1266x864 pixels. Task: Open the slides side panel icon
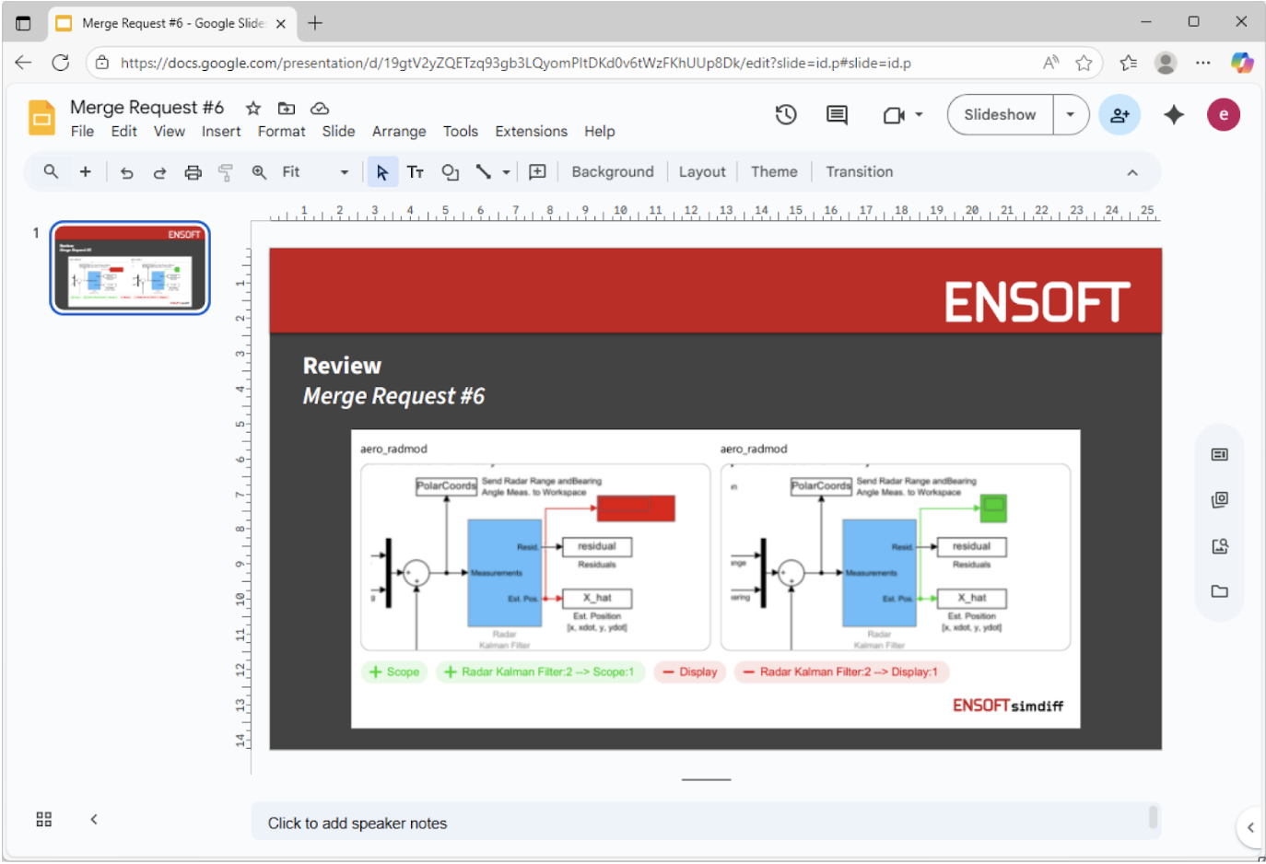coord(1220,455)
